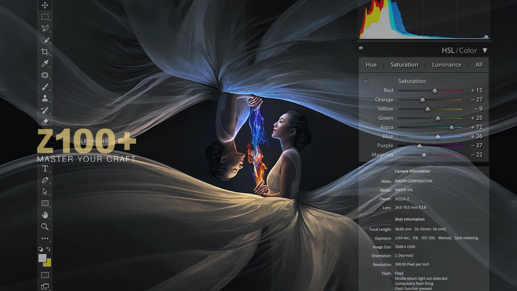This screenshot has height=291, width=517.
Task: Collapse the HSL / Color panel triangle
Action: coord(485,51)
